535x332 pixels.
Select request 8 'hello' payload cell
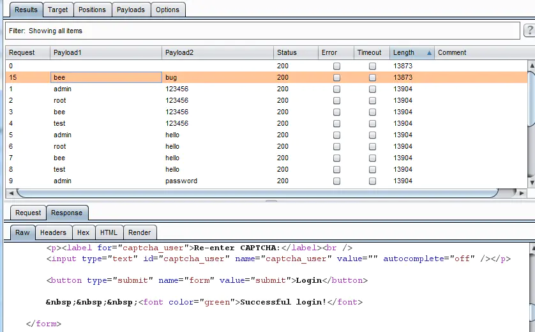pos(217,170)
